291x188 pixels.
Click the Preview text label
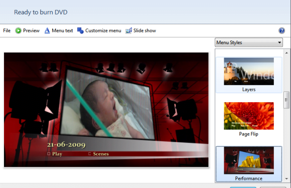click(x=31, y=31)
